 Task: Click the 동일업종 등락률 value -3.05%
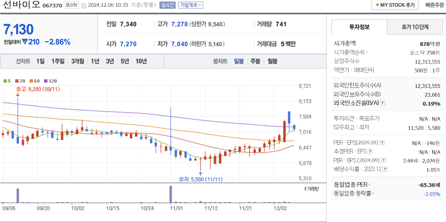(x=432, y=194)
